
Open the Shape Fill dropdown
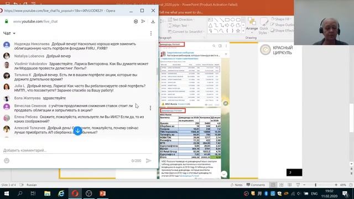(281, 19)
